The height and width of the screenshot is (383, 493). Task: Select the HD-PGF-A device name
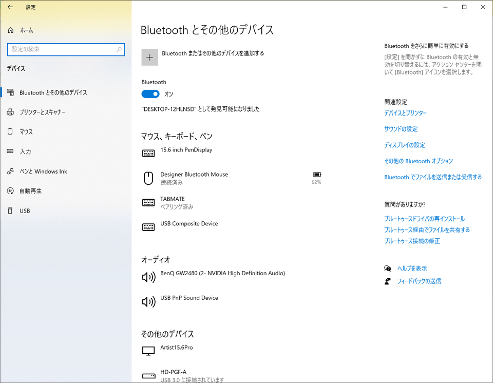[173, 372]
